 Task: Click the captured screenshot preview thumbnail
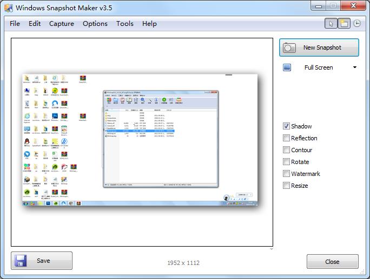click(x=140, y=140)
